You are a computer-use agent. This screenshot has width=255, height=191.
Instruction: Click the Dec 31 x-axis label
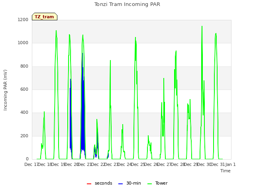218,164
